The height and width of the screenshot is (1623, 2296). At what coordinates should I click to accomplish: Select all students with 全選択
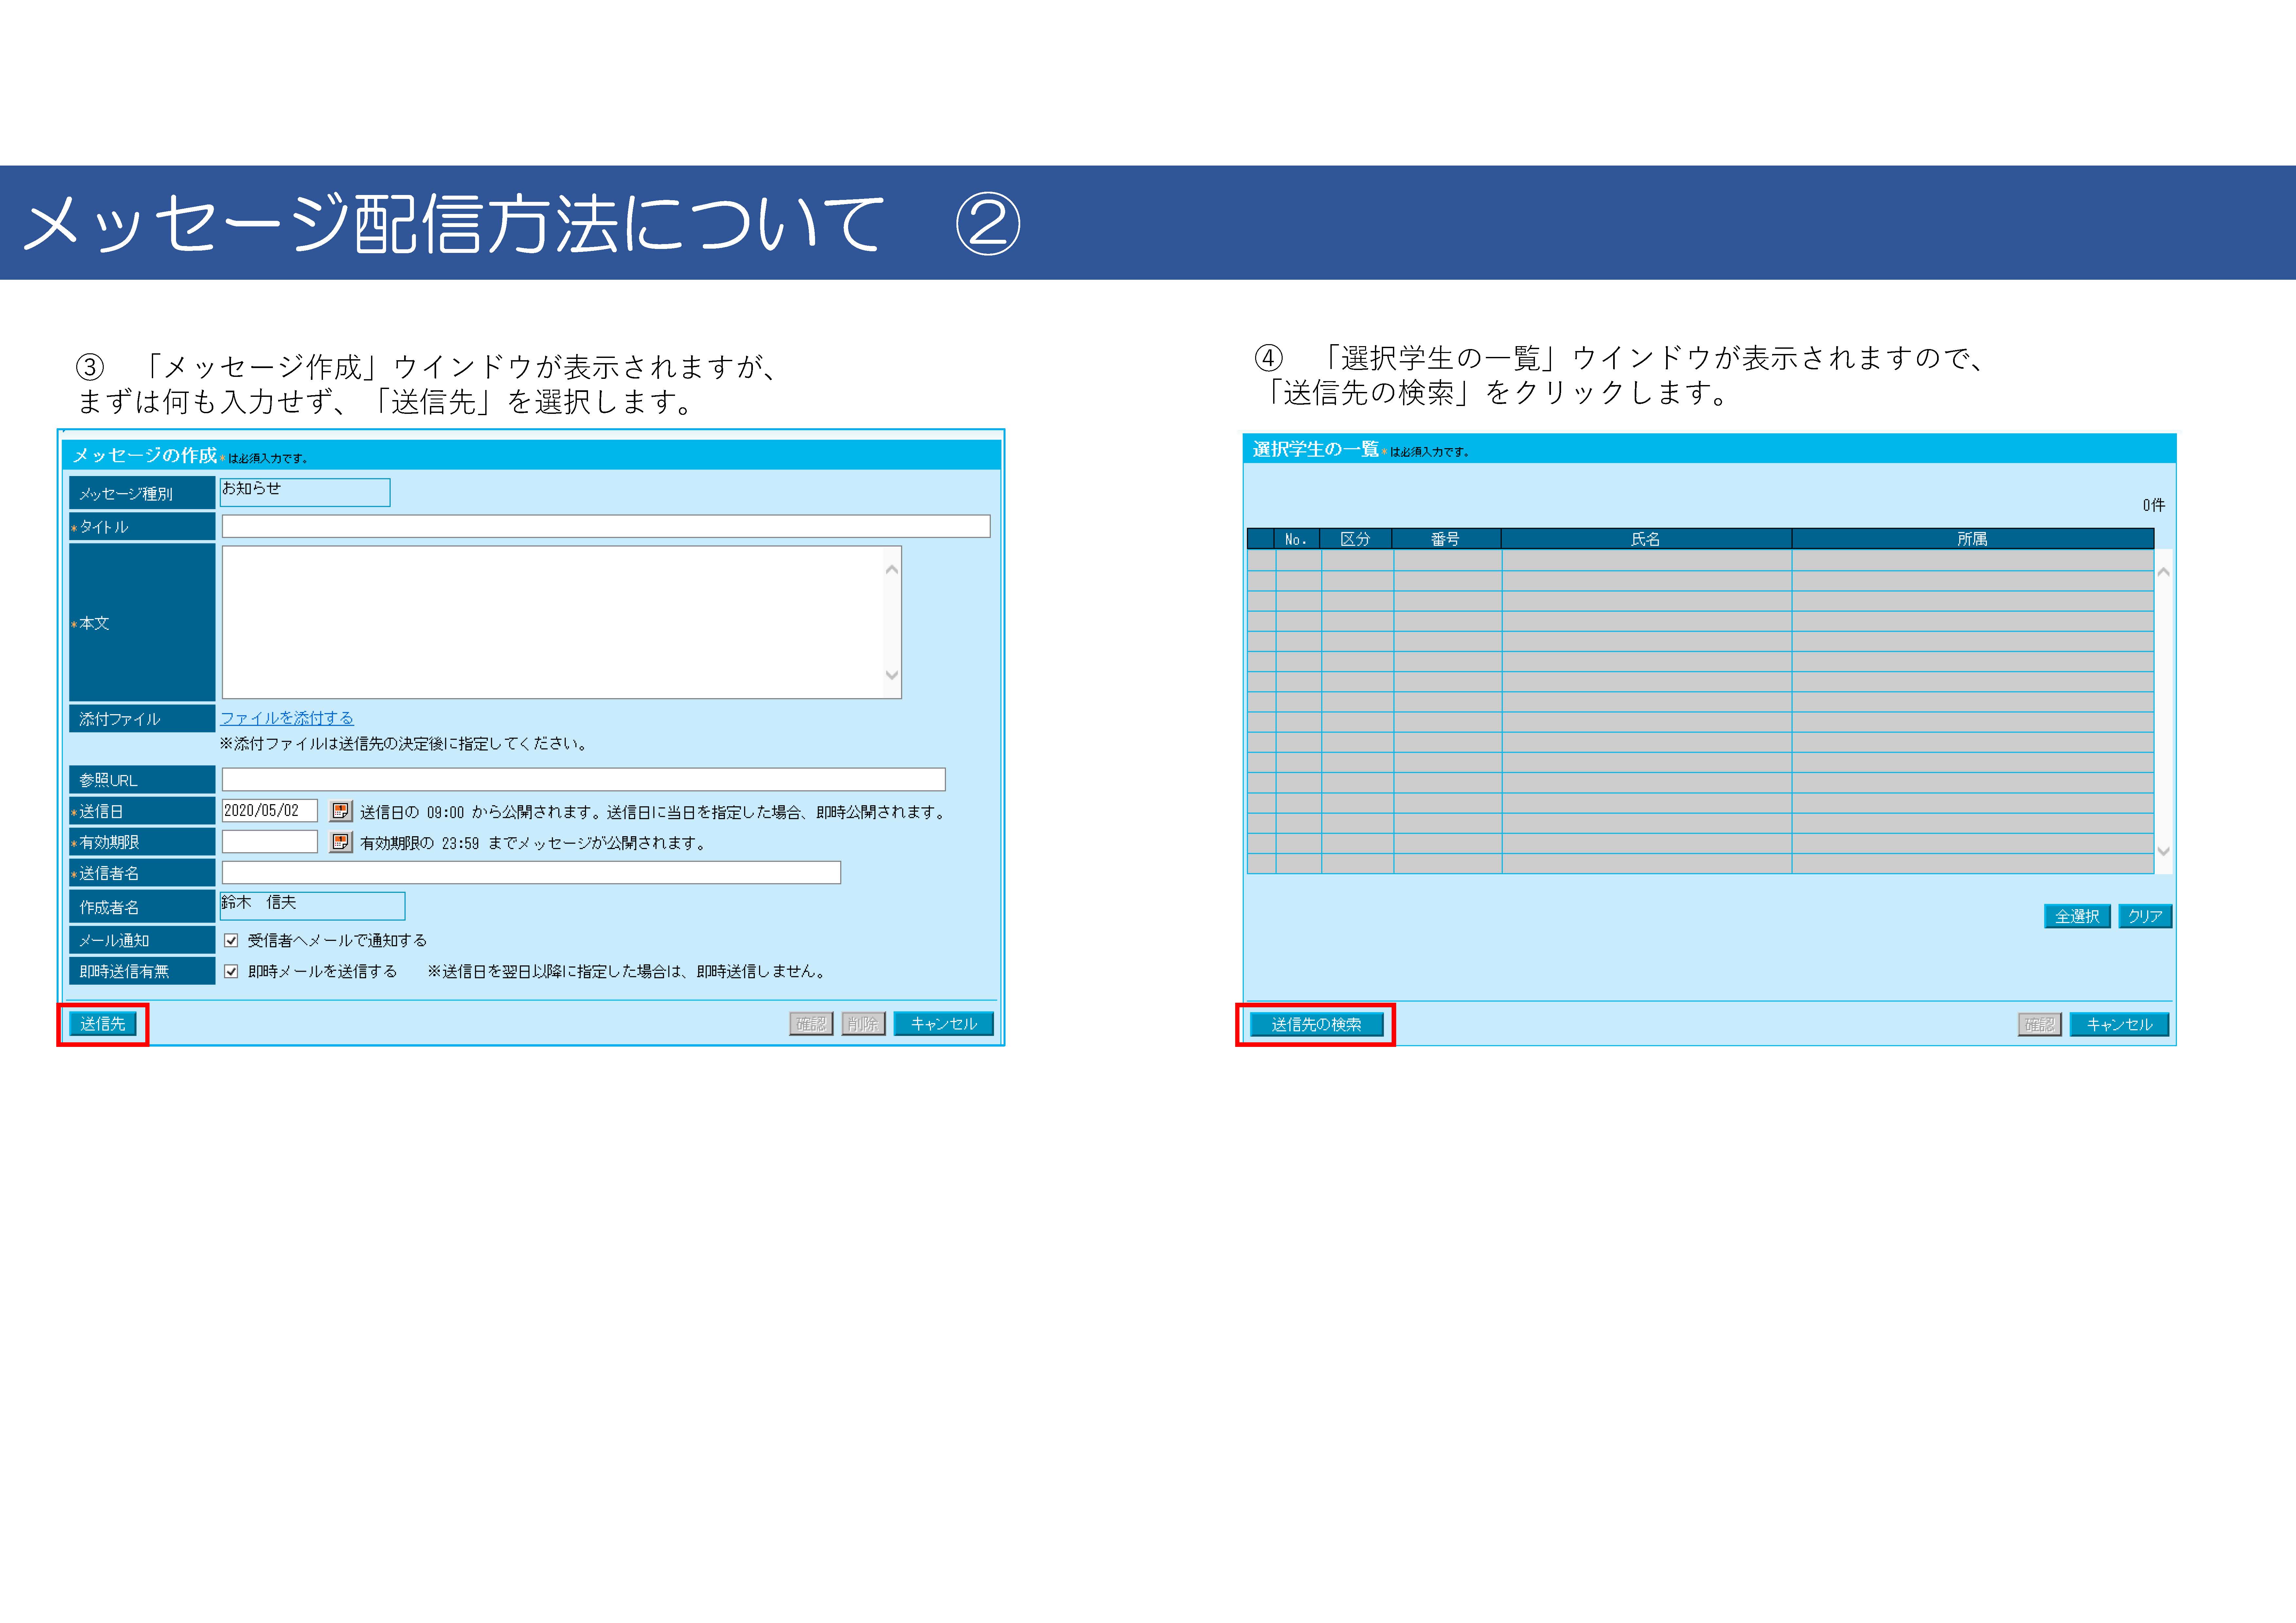[2077, 916]
